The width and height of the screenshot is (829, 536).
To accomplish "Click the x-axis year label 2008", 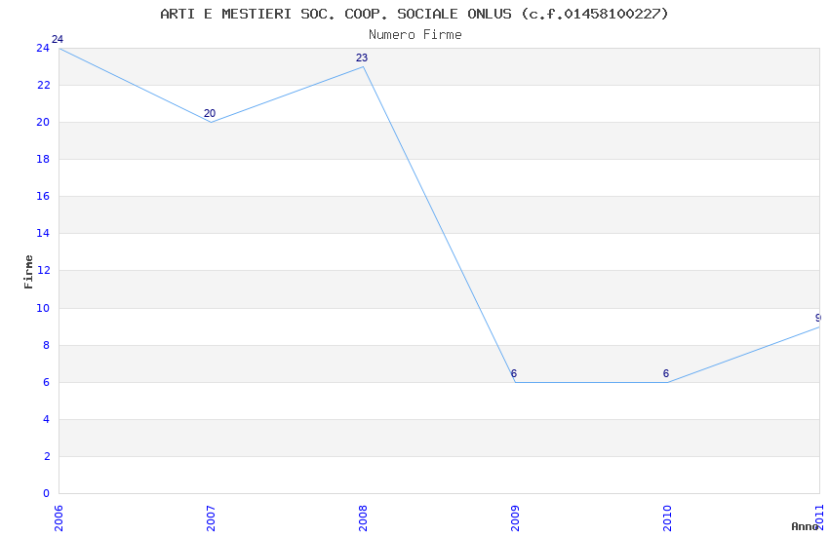I will pos(363,518).
